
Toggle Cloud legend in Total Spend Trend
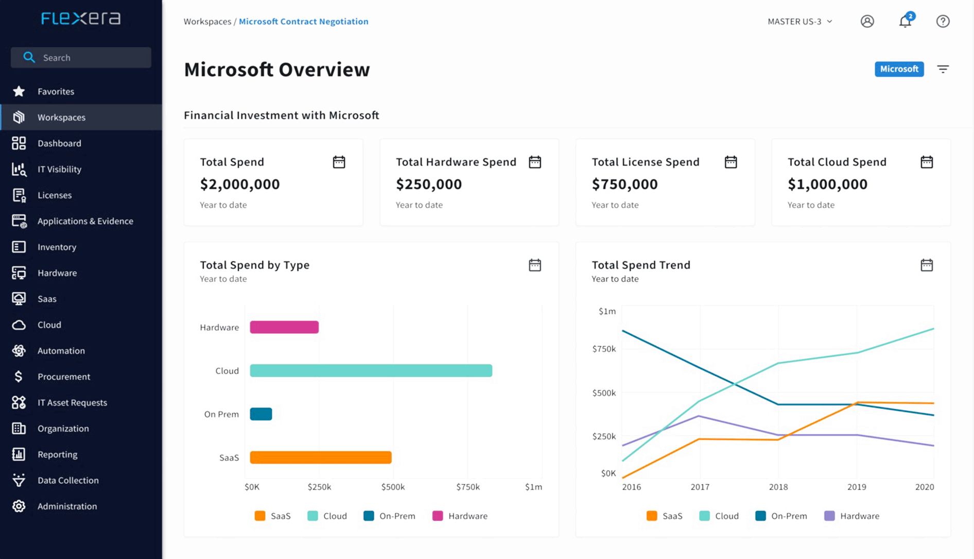pyautogui.click(x=719, y=516)
